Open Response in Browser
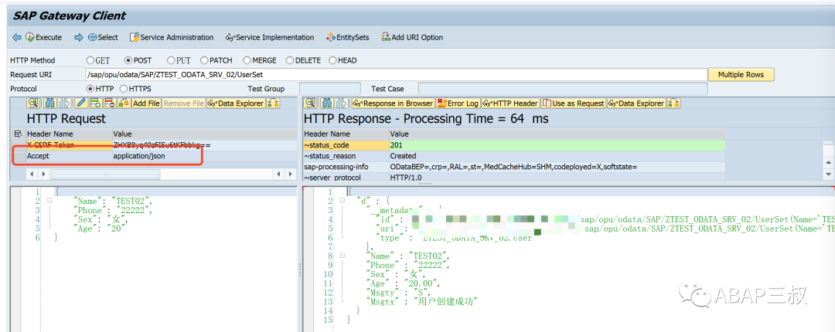 pyautogui.click(x=393, y=103)
